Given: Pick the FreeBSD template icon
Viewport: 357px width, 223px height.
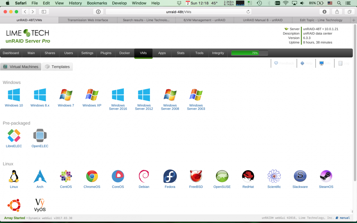Looking at the screenshot, I should (x=196, y=176).
